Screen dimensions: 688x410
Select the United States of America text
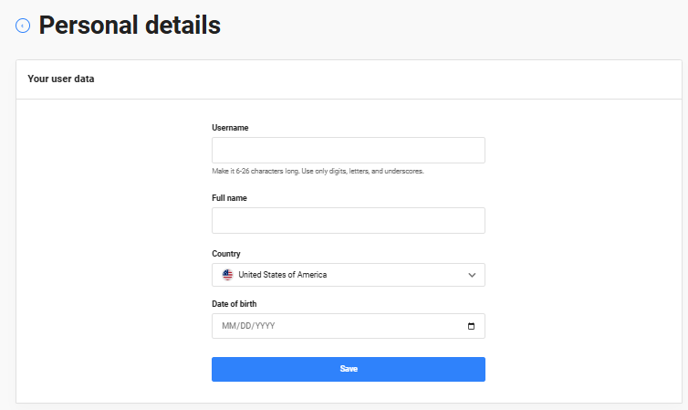(x=283, y=275)
